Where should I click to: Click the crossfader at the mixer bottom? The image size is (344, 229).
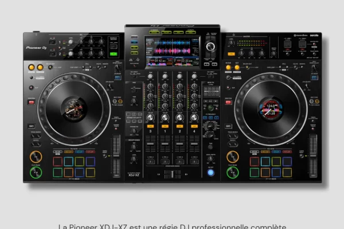click(173, 175)
